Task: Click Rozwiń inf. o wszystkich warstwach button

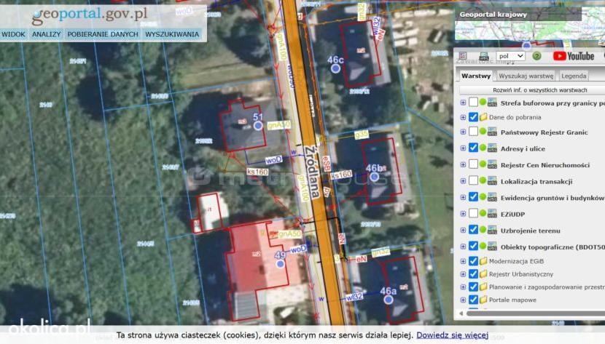Action: pyautogui.click(x=539, y=90)
